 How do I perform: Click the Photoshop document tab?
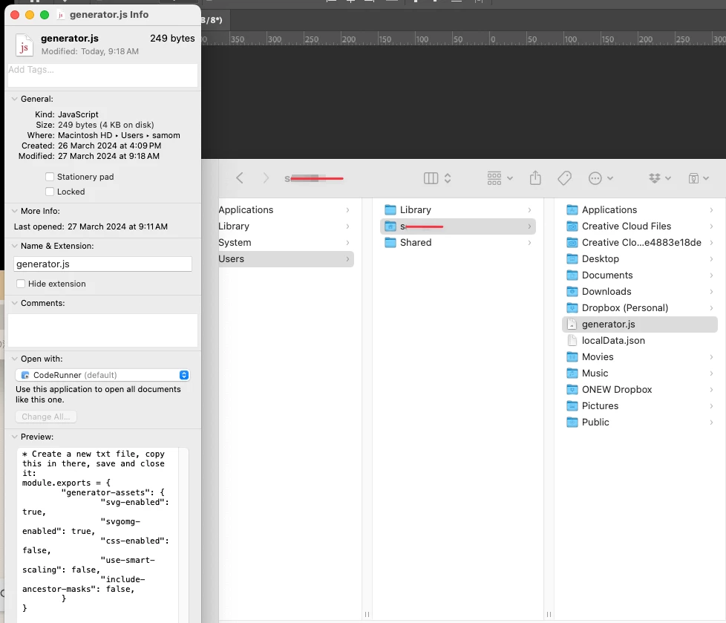coord(215,20)
